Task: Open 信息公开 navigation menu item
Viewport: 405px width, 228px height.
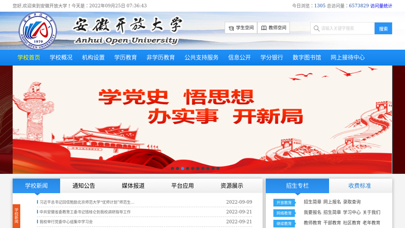Action: coord(239,57)
